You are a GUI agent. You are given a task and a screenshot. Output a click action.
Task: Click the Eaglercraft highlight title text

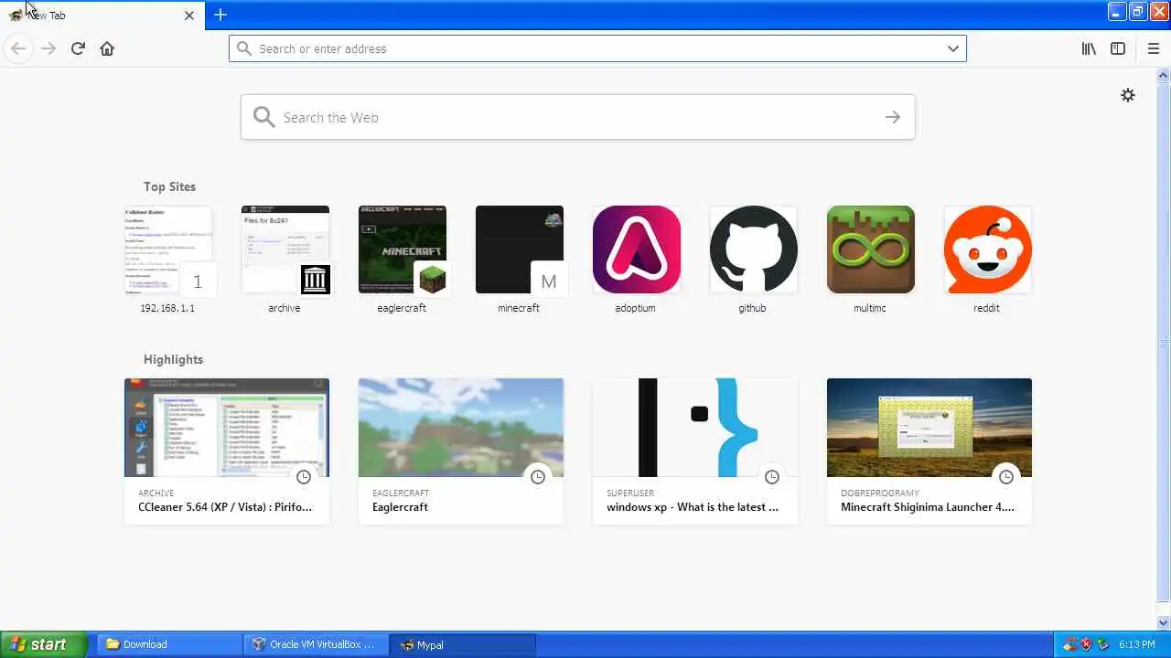(x=400, y=507)
